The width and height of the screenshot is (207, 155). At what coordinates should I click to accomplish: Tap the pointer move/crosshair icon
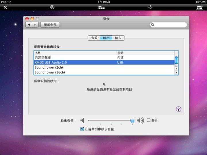(150, 7)
